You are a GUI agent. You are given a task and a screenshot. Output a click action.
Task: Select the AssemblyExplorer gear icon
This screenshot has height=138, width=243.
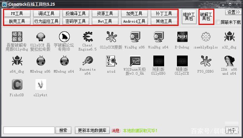tap(206, 37)
